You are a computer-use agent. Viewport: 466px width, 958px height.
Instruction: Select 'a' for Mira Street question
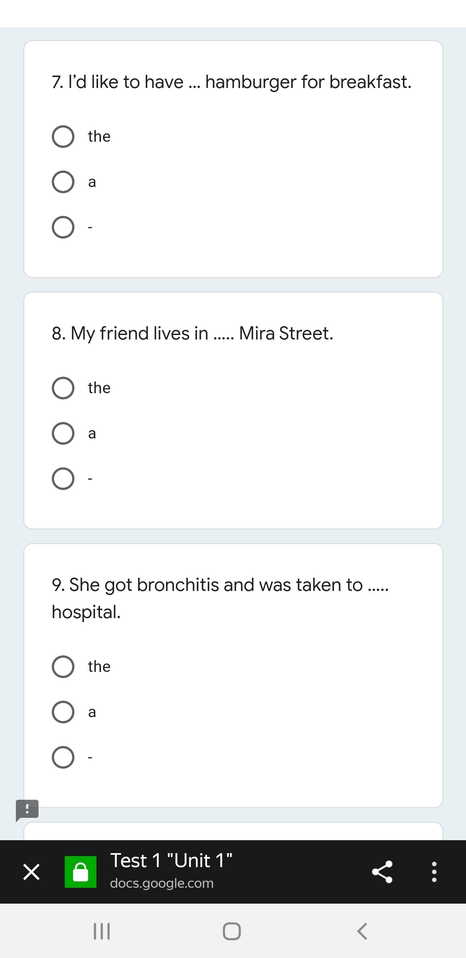pyautogui.click(x=63, y=433)
